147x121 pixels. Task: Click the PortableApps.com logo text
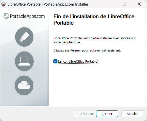pyautogui.click(x=27, y=16)
